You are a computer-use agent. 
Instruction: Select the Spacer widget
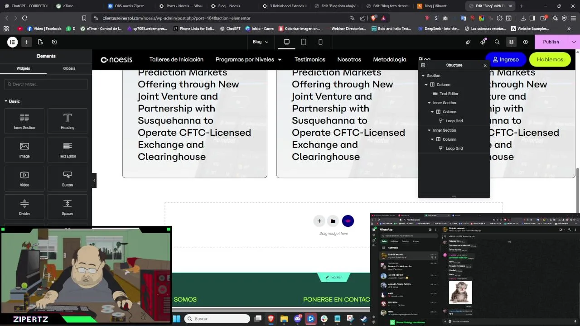68,207
